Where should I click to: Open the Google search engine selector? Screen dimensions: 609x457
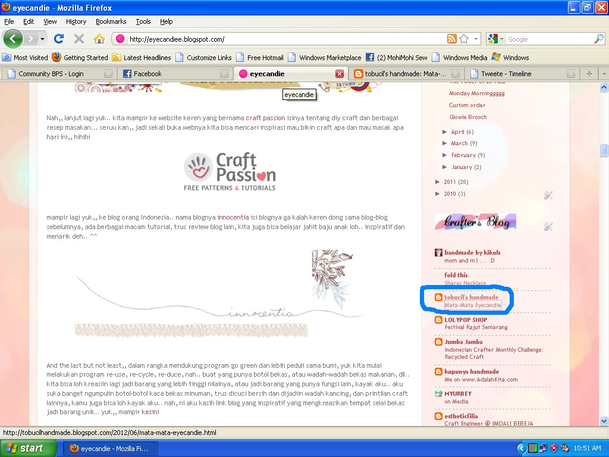coord(495,39)
